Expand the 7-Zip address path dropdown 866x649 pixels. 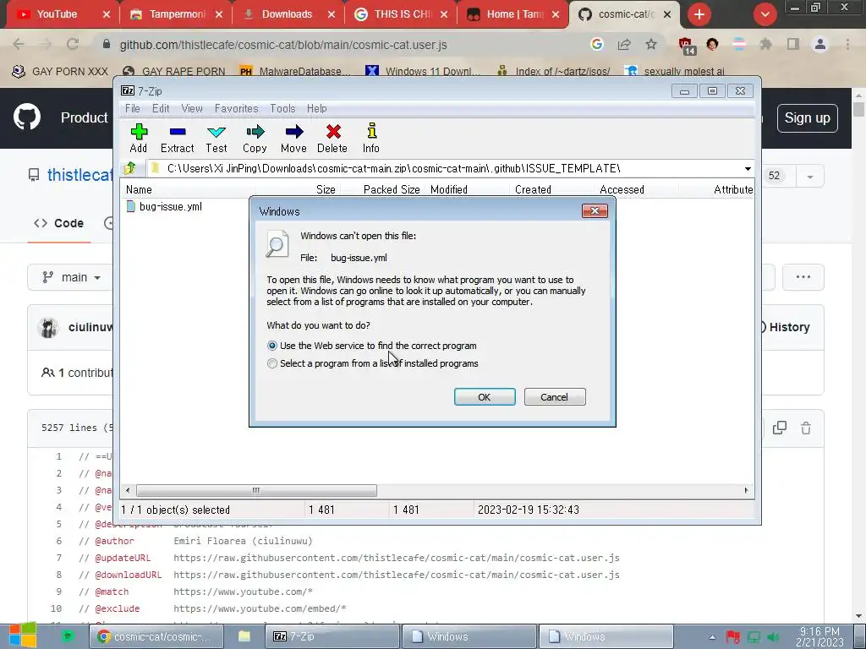(748, 168)
